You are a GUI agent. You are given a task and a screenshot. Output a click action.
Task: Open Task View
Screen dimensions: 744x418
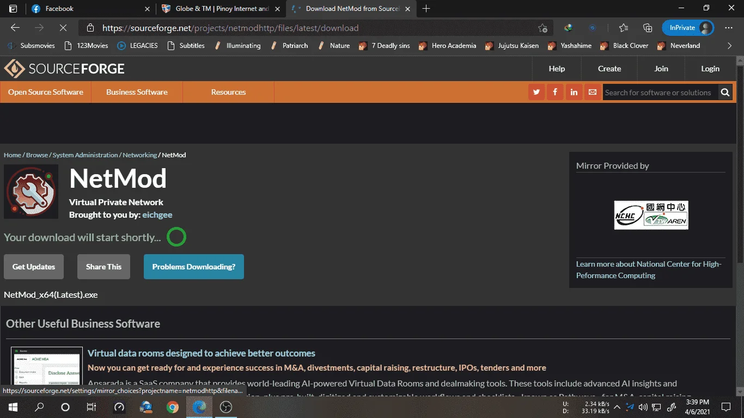pyautogui.click(x=92, y=407)
